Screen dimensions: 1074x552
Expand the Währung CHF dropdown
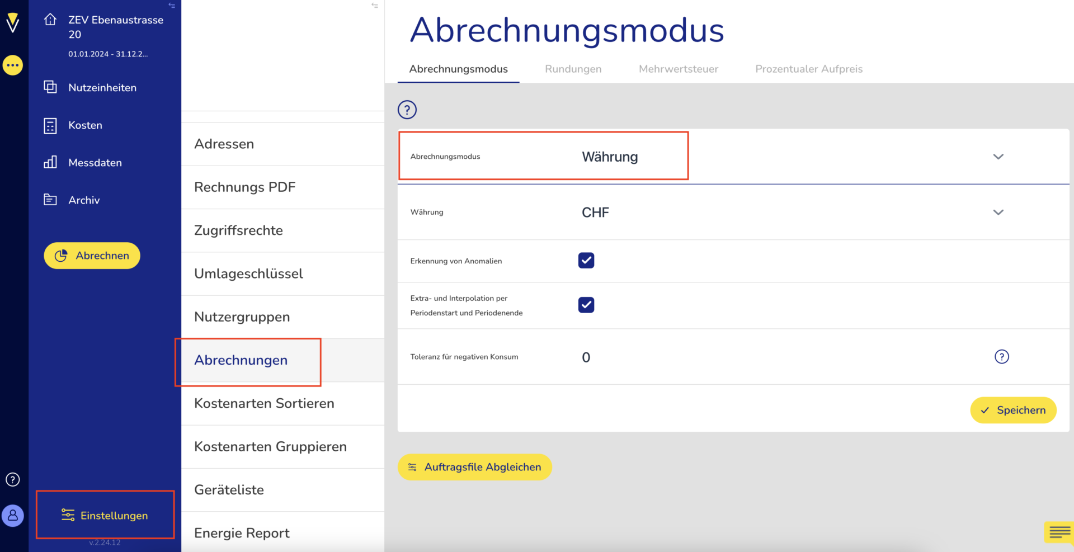click(x=998, y=212)
